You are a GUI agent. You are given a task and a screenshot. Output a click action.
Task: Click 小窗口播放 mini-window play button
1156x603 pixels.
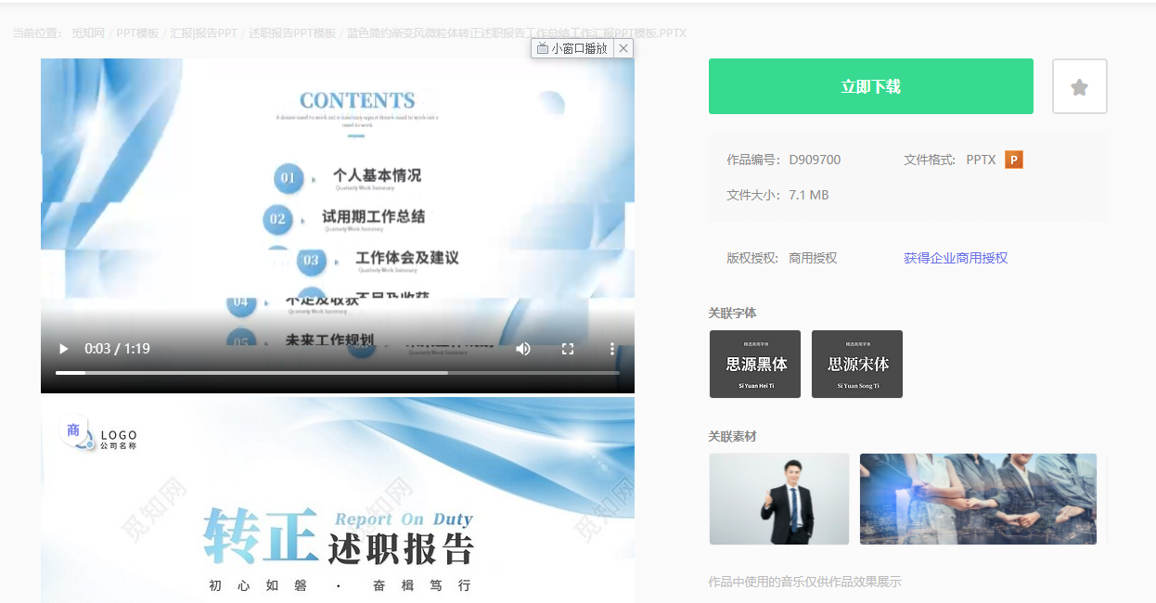(x=572, y=48)
